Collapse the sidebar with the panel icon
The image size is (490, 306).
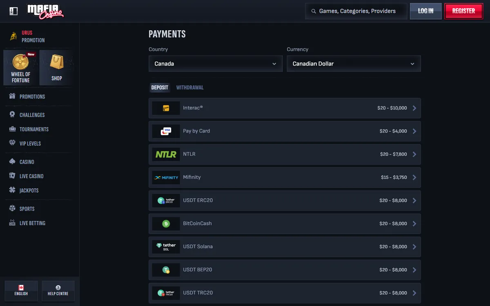(x=13, y=11)
